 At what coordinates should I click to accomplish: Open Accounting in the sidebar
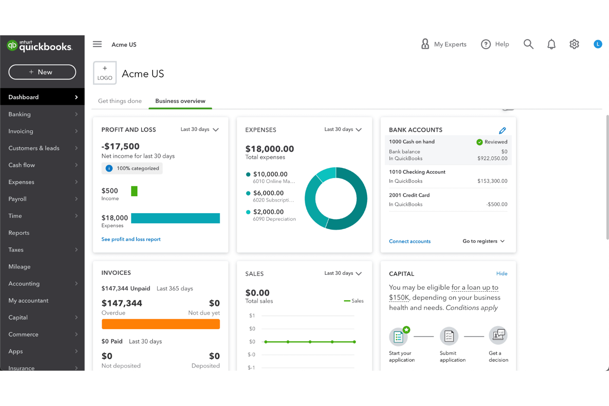click(x=42, y=283)
